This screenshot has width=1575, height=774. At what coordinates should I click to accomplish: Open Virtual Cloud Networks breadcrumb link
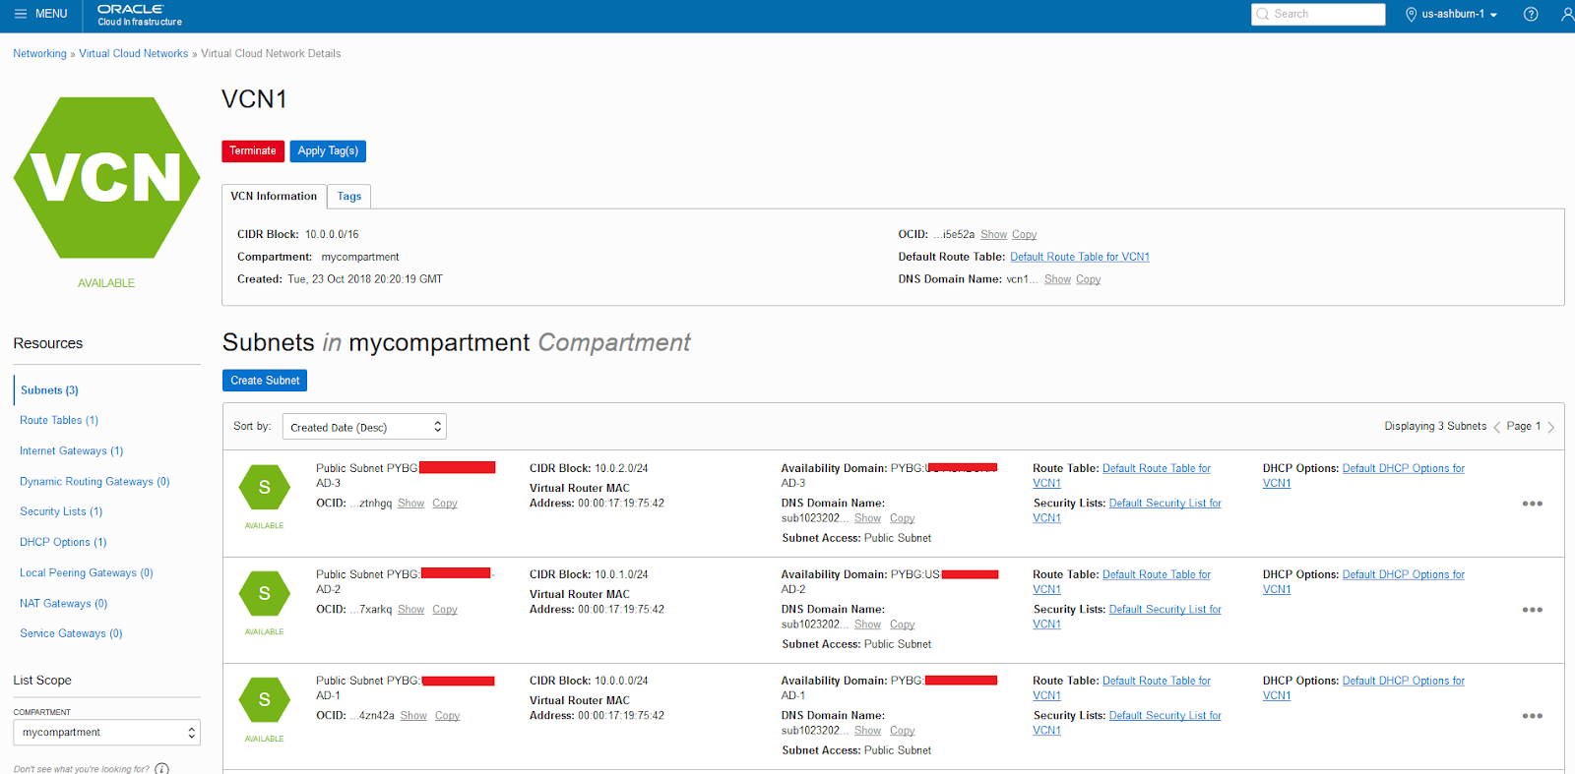point(133,54)
